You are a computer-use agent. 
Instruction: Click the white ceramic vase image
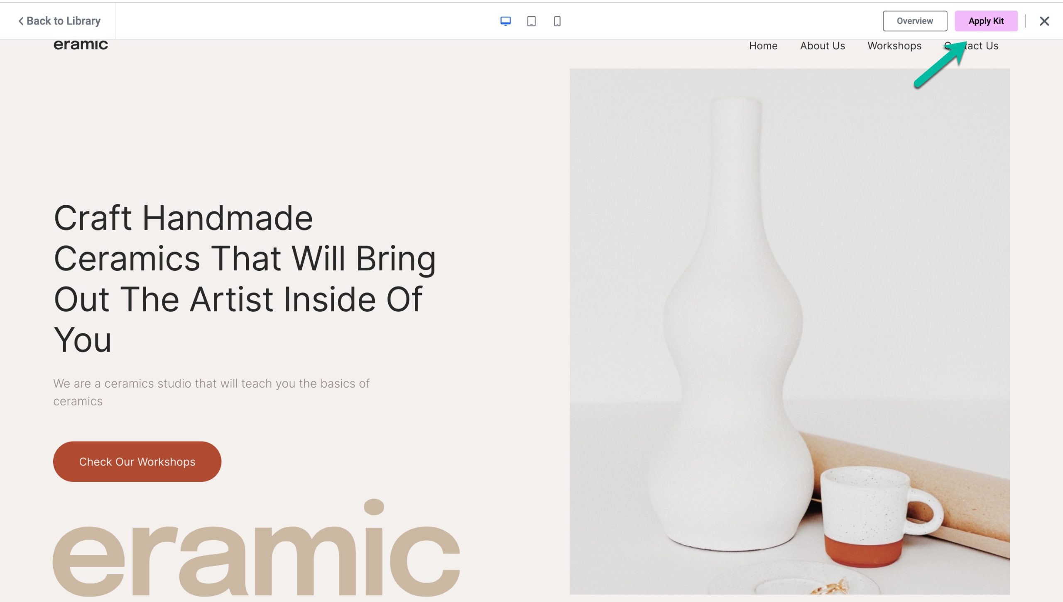(x=731, y=323)
